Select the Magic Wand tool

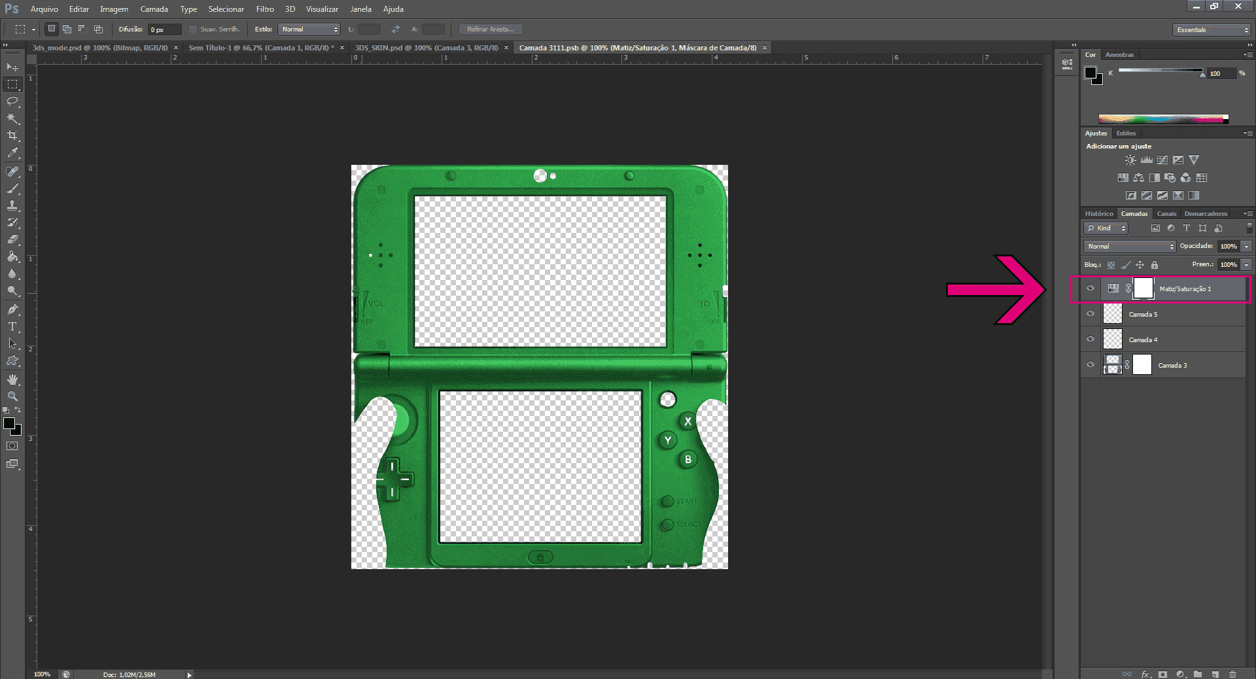pyautogui.click(x=12, y=118)
